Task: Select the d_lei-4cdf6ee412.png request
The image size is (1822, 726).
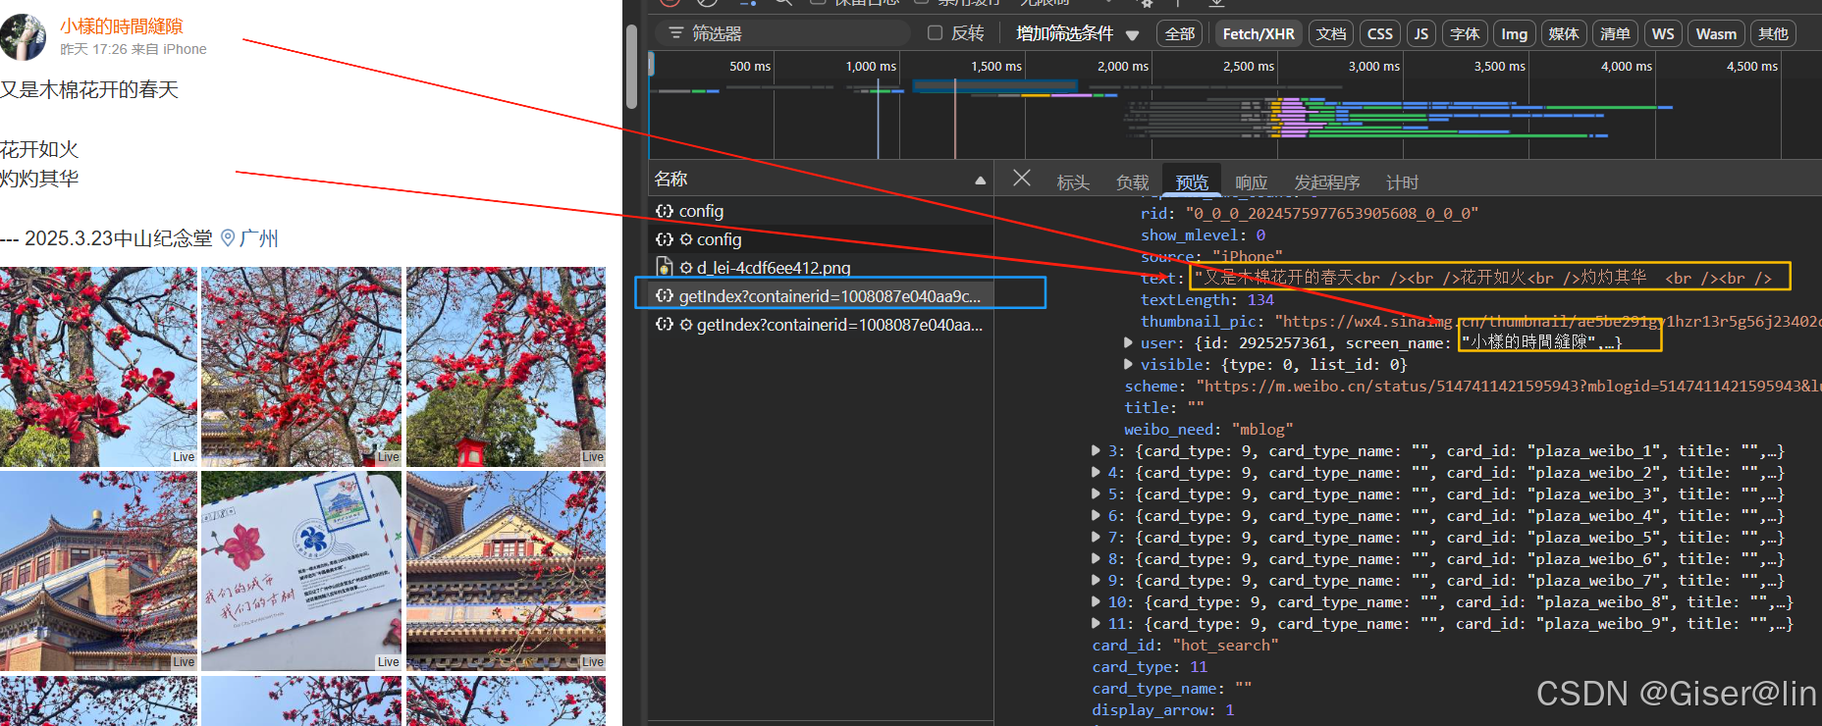Action: (x=821, y=268)
